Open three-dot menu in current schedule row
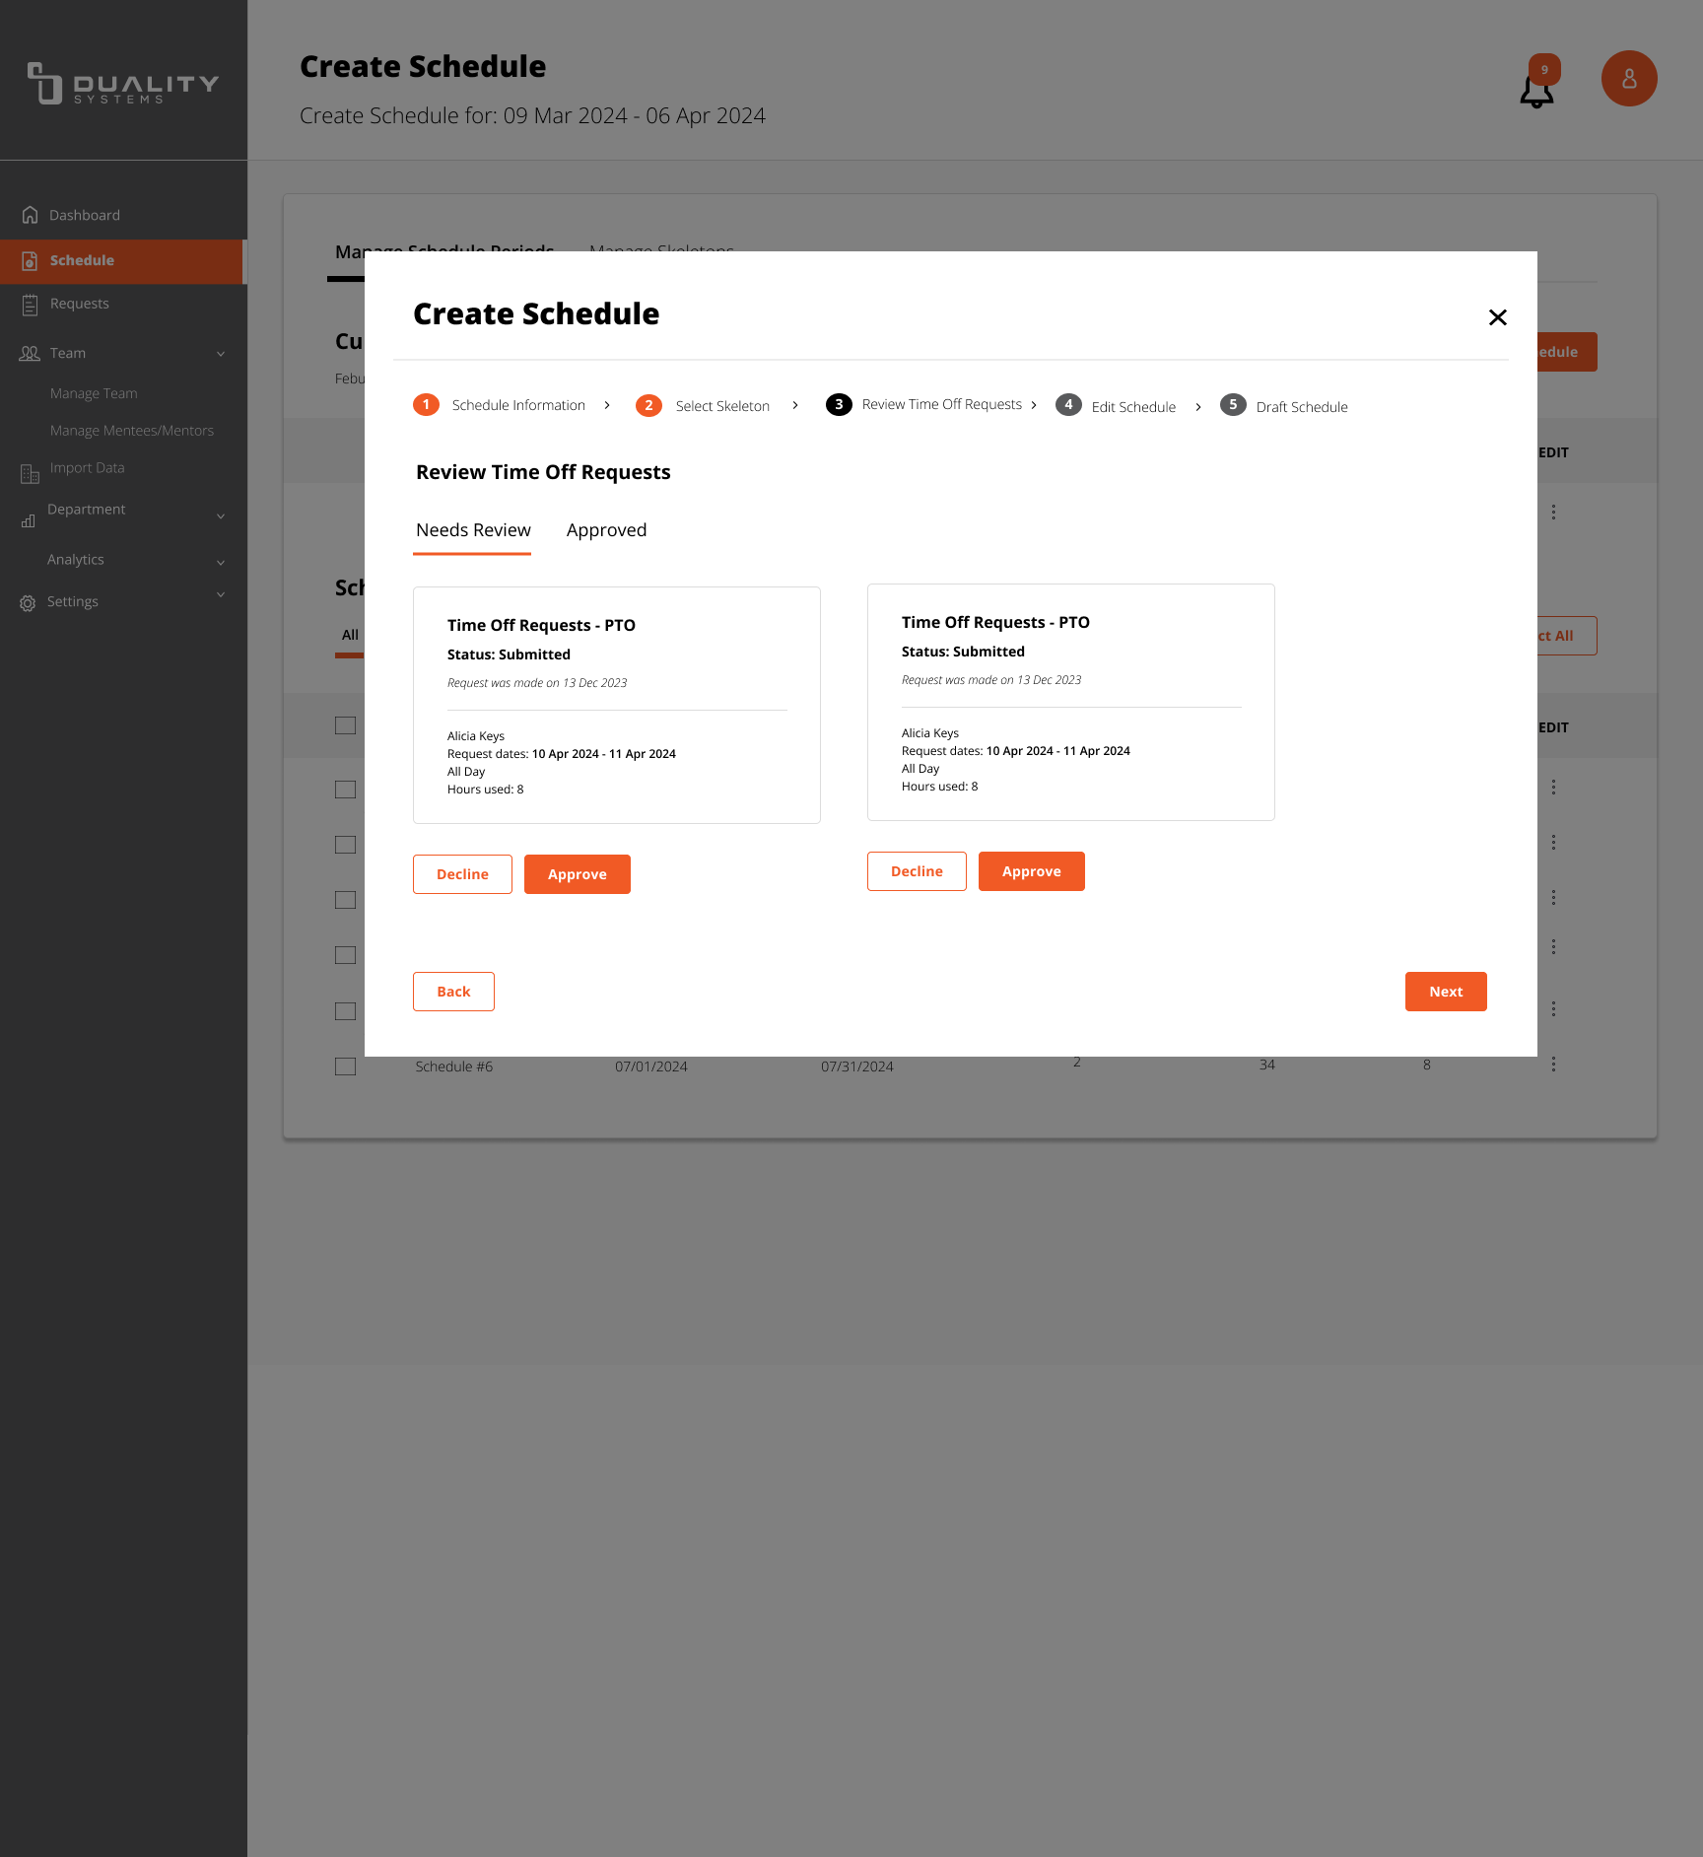Image resolution: width=1703 pixels, height=1857 pixels. click(x=1553, y=512)
